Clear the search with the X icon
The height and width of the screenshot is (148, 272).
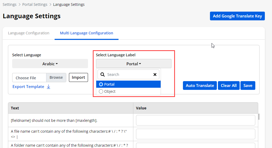tap(155, 75)
